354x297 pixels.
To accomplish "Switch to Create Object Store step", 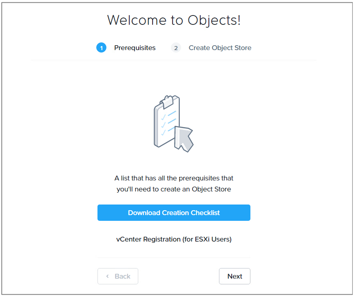I will 220,48.
